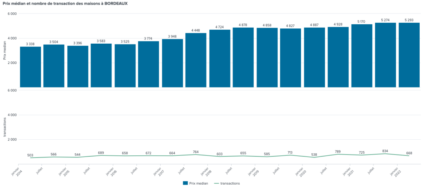Image resolution: width=423 pixels, height=190 pixels.
Task: Click the transactions point labeled 503
Action: tap(31, 158)
